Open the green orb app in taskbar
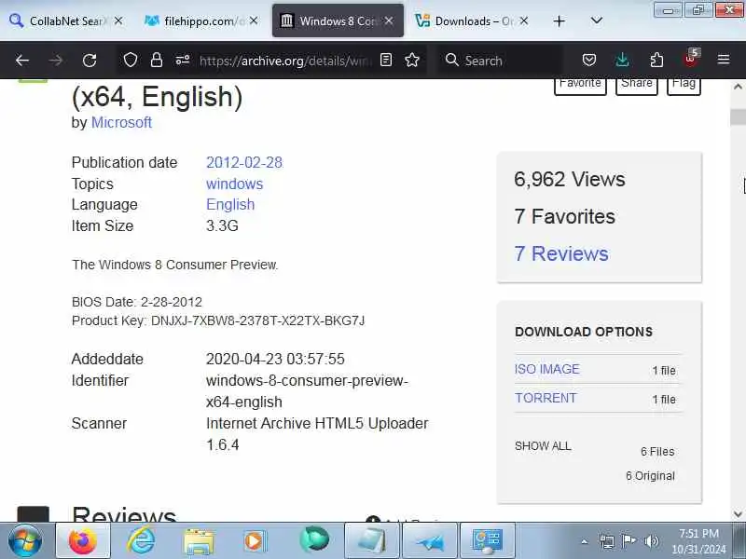This screenshot has height=559, width=746. point(314,539)
